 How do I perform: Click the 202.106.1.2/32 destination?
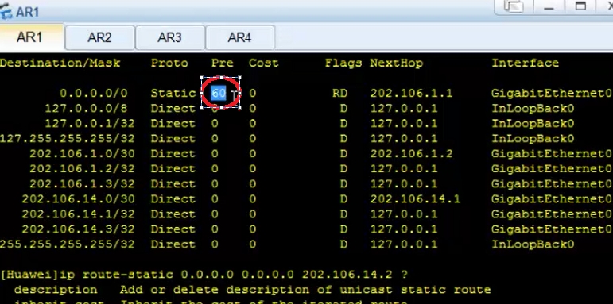pyautogui.click(x=82, y=169)
